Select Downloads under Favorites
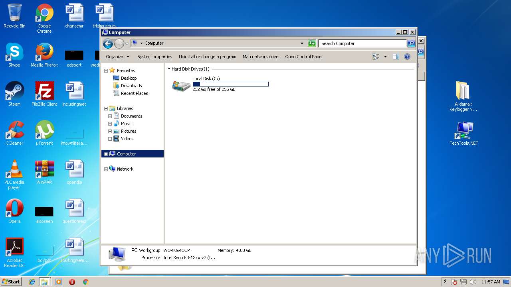 (131, 86)
